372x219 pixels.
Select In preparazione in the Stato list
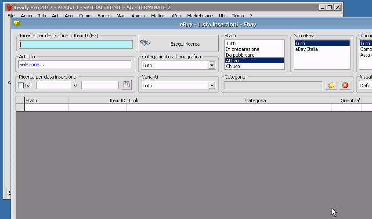[254, 49]
